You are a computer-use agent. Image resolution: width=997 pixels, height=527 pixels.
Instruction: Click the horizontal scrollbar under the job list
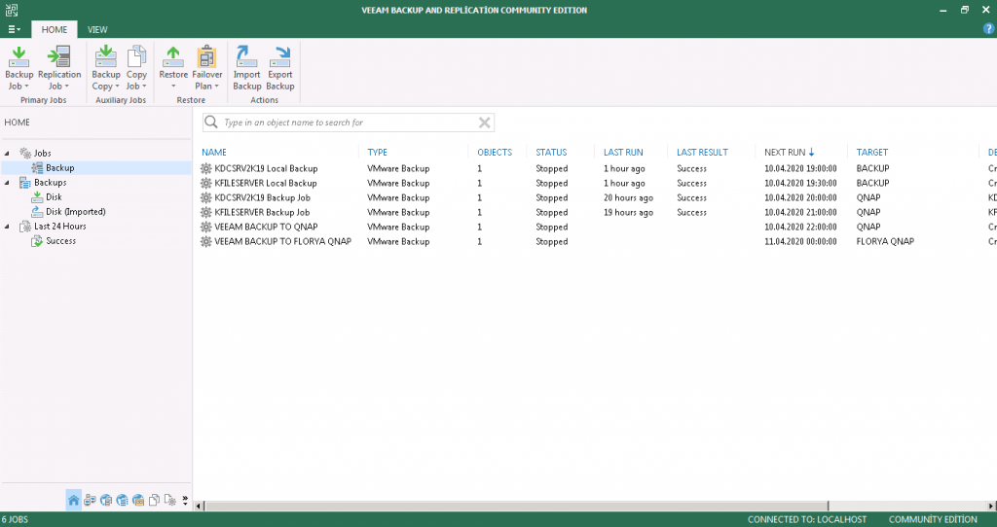584,506
